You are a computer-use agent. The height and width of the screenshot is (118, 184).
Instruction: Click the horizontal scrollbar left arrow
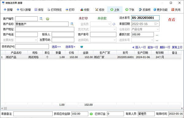(x=2, y=109)
